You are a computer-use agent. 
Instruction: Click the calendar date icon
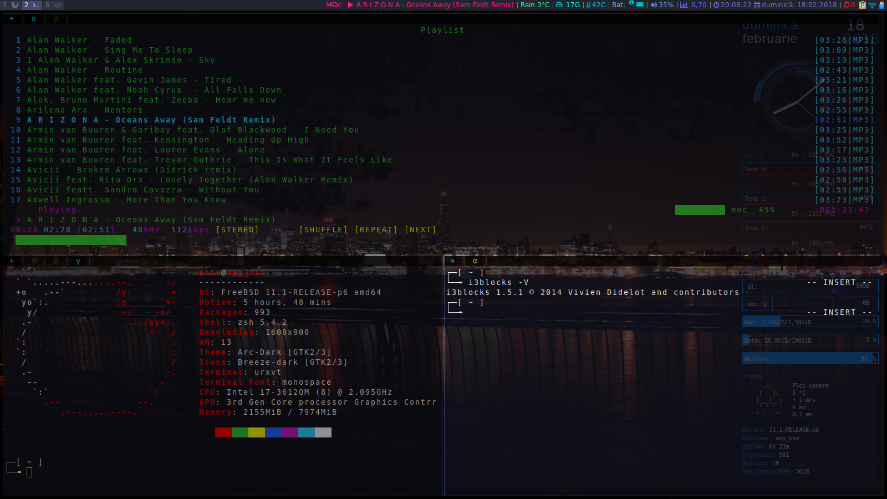757,5
